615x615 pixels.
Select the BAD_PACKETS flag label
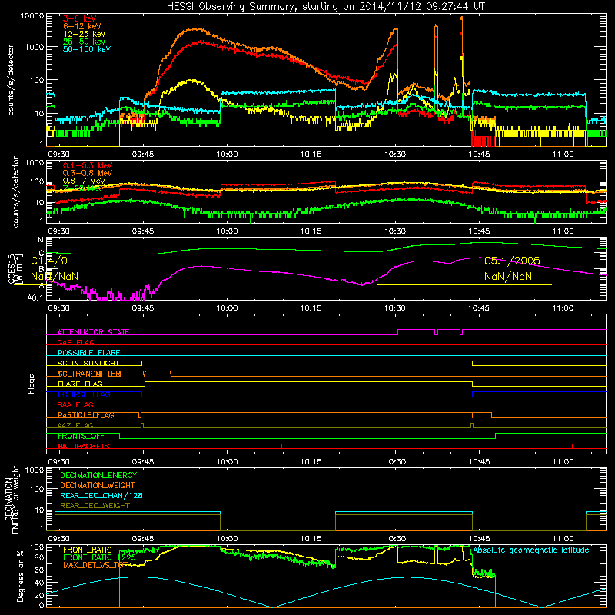[x=84, y=447]
